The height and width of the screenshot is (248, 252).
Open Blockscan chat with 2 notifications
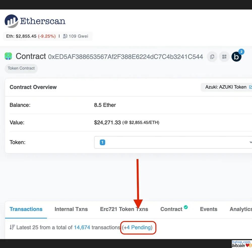click(x=236, y=57)
